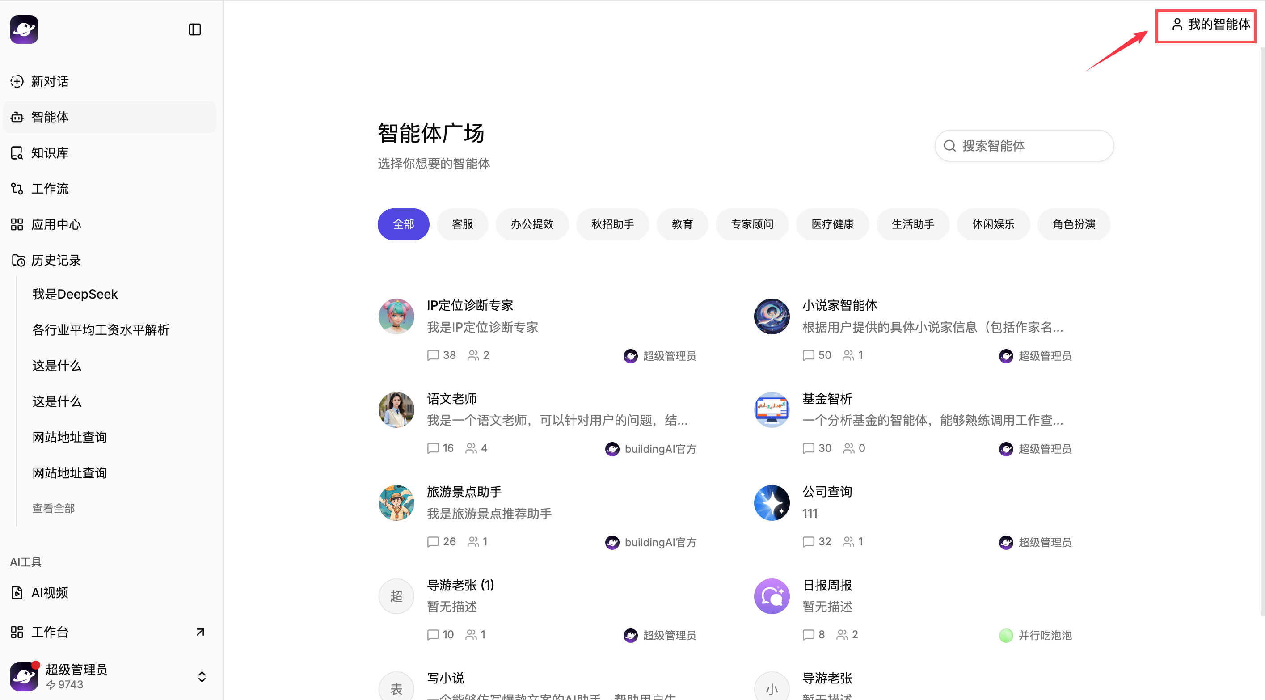This screenshot has height=700, width=1265.
Task: Filter agents by 专家顾问 category
Action: click(x=752, y=224)
